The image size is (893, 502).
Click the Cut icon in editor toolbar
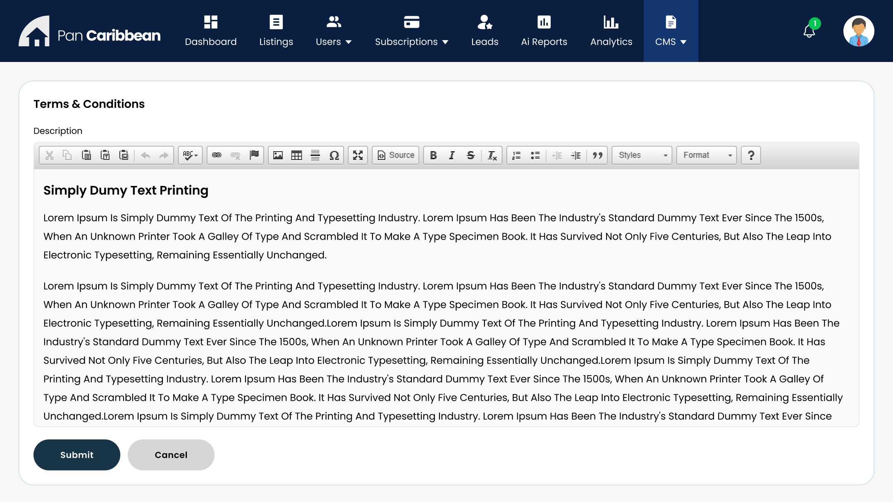pos(50,155)
